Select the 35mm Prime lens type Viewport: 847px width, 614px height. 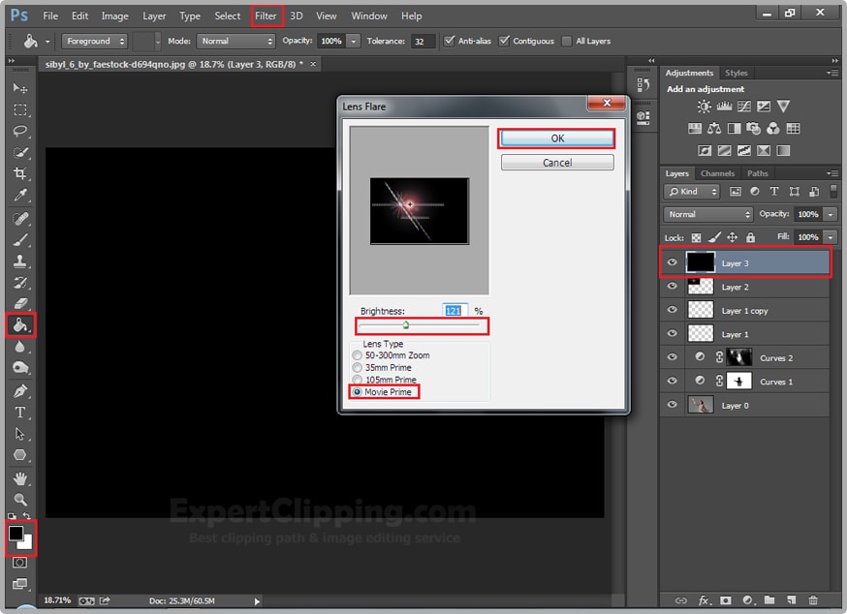[x=358, y=368]
